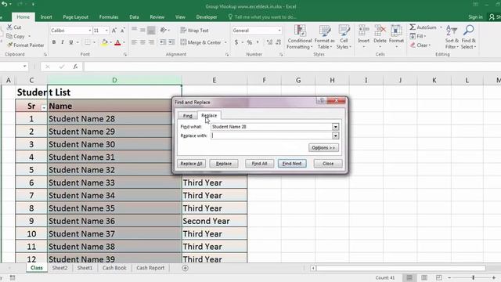Click AutoSum sigma button

tap(423, 27)
